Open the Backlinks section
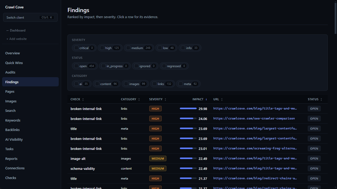The height and width of the screenshot is (189, 337). pyautogui.click(x=30, y=130)
